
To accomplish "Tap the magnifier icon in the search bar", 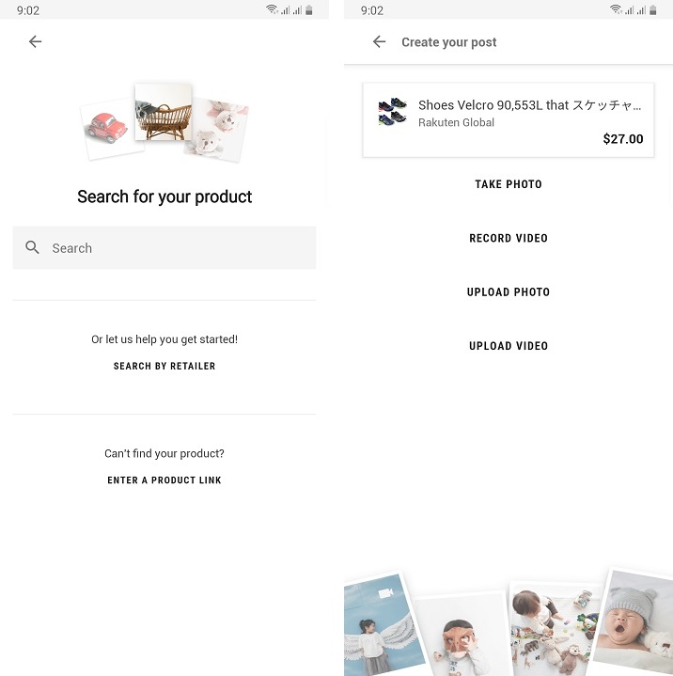I will 32,247.
